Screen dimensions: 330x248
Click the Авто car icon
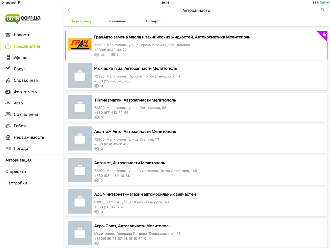[8, 103]
